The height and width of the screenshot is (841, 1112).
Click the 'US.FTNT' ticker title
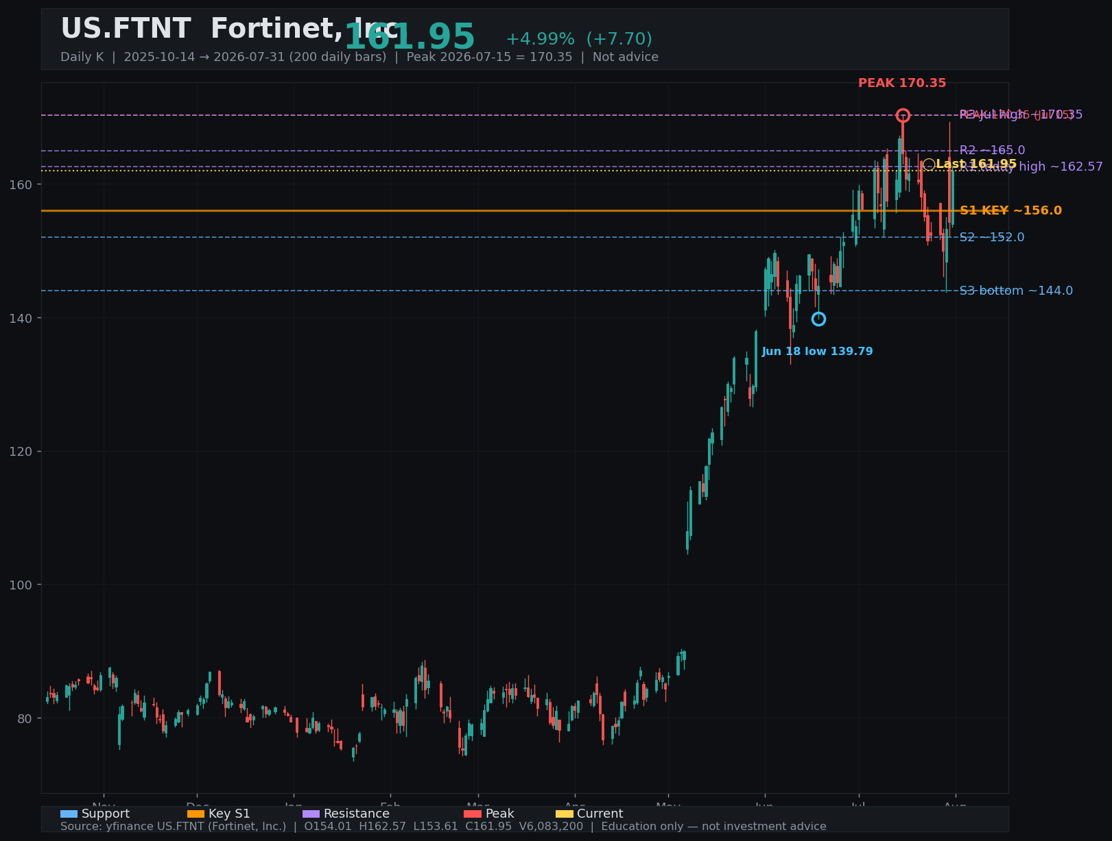tap(126, 29)
